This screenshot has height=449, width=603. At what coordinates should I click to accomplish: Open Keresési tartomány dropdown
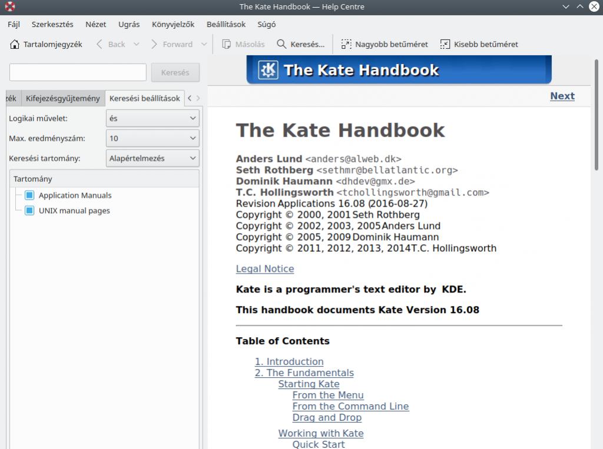point(153,158)
